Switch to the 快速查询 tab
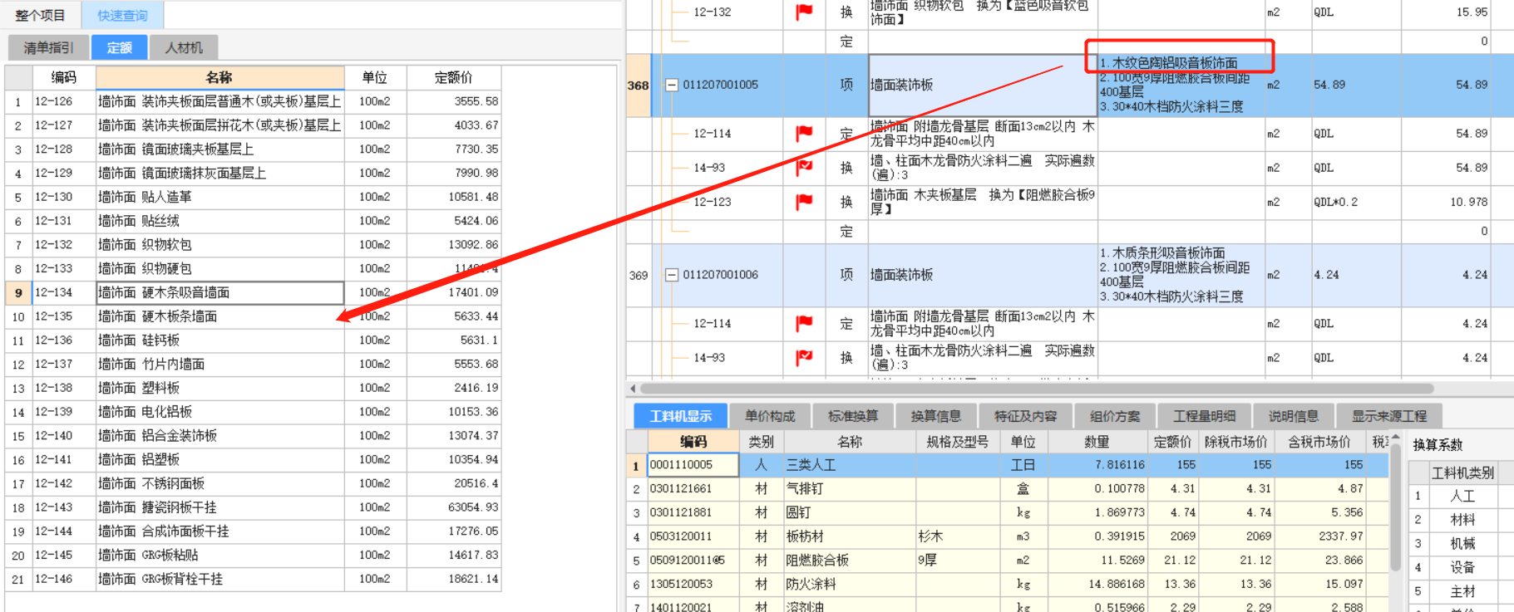 coord(122,15)
